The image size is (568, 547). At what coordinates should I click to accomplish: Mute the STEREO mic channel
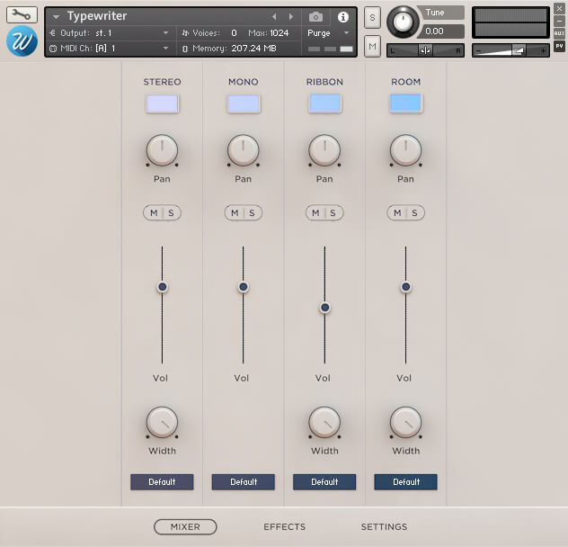coord(154,212)
